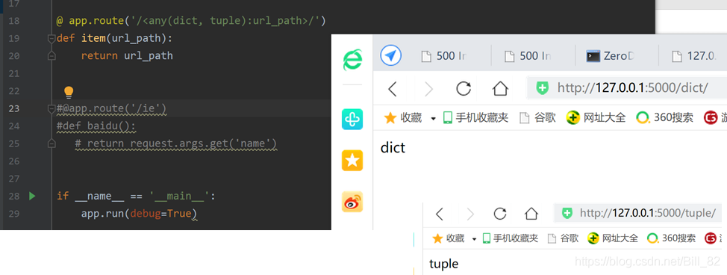This screenshot has height=275, width=727.
Task: Click the yellow lightbulb intention icon
Action: 69,92
